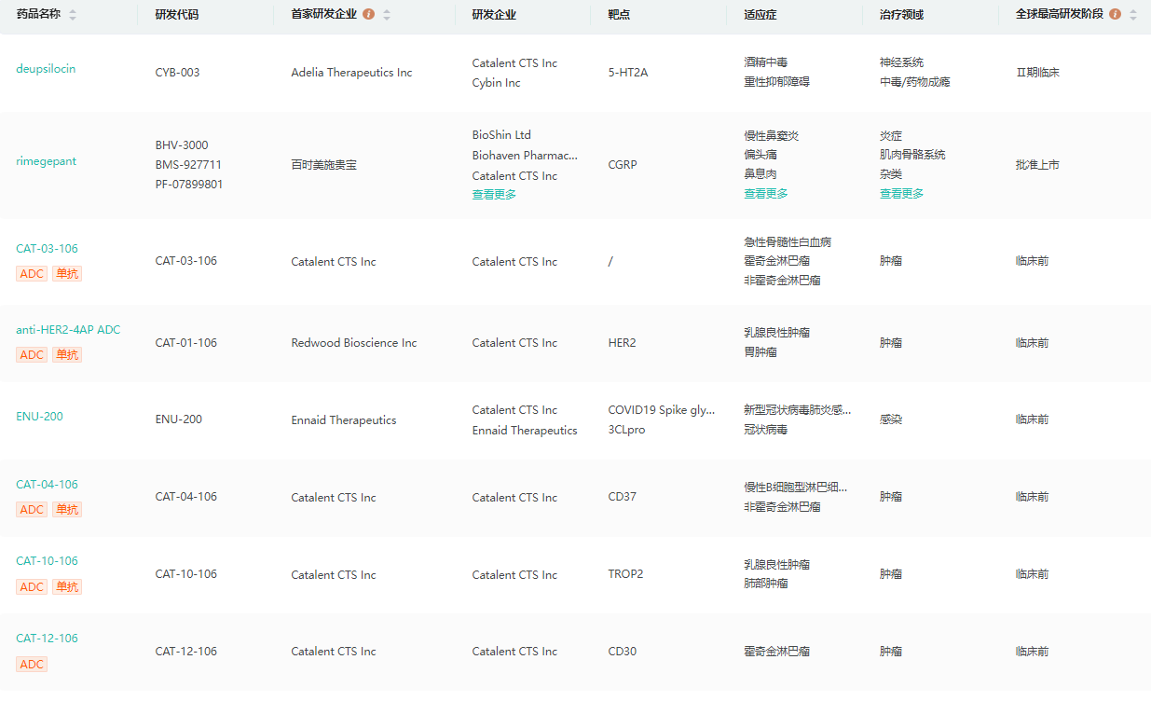Click 单抗 tag under CAT-03-106
The height and width of the screenshot is (701, 1151).
pyautogui.click(x=67, y=274)
